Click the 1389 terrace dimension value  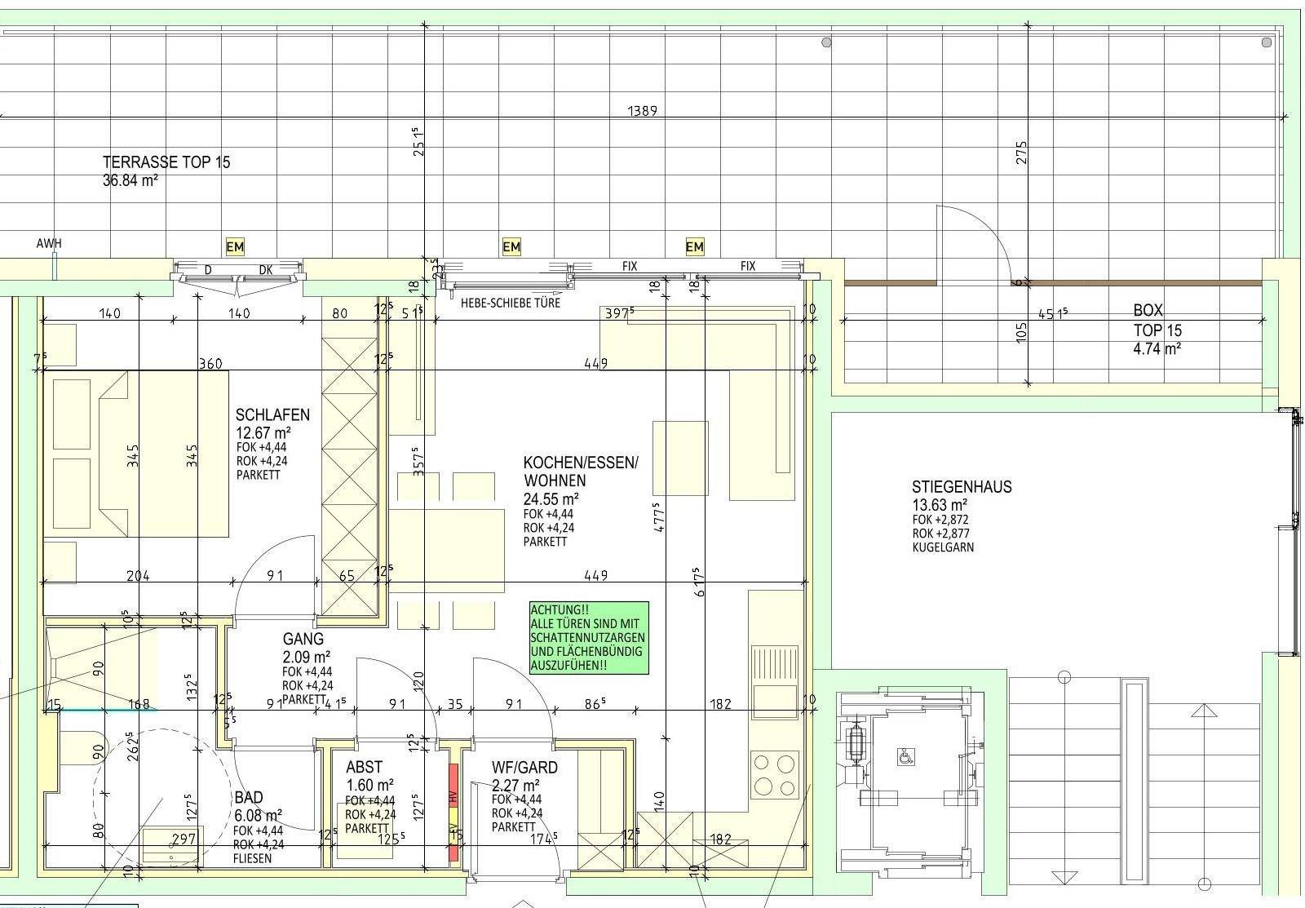point(642,111)
